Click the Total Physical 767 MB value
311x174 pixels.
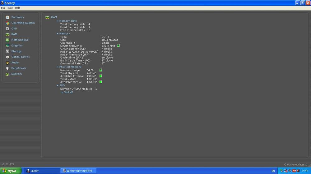coord(91,73)
